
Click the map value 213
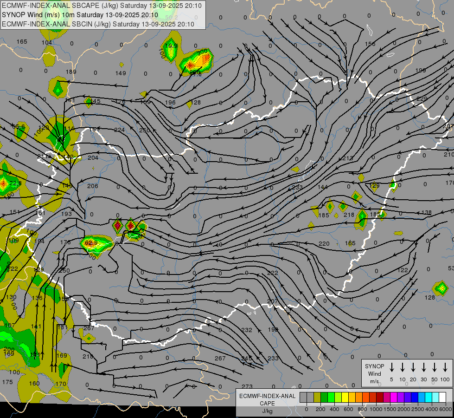(348, 158)
